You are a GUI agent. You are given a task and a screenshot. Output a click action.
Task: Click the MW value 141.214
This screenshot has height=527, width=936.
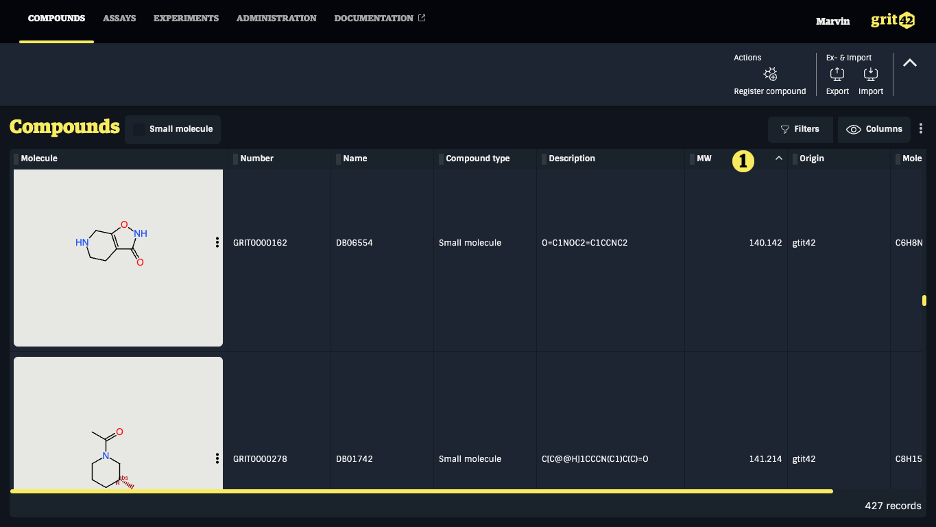point(765,459)
